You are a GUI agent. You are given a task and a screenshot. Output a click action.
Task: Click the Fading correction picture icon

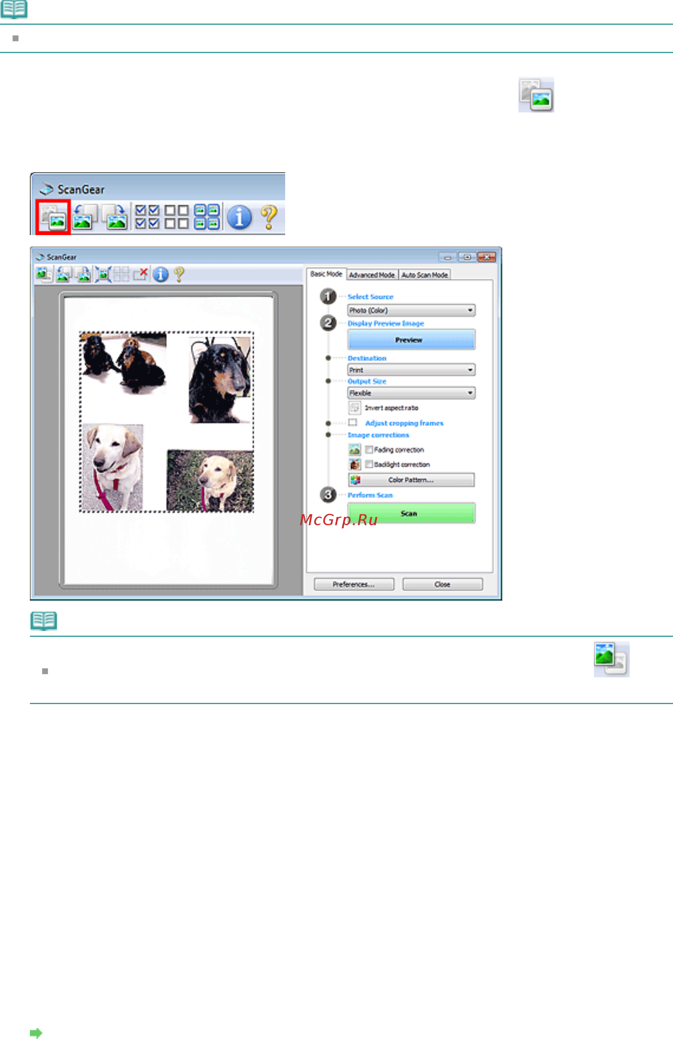pos(355,449)
